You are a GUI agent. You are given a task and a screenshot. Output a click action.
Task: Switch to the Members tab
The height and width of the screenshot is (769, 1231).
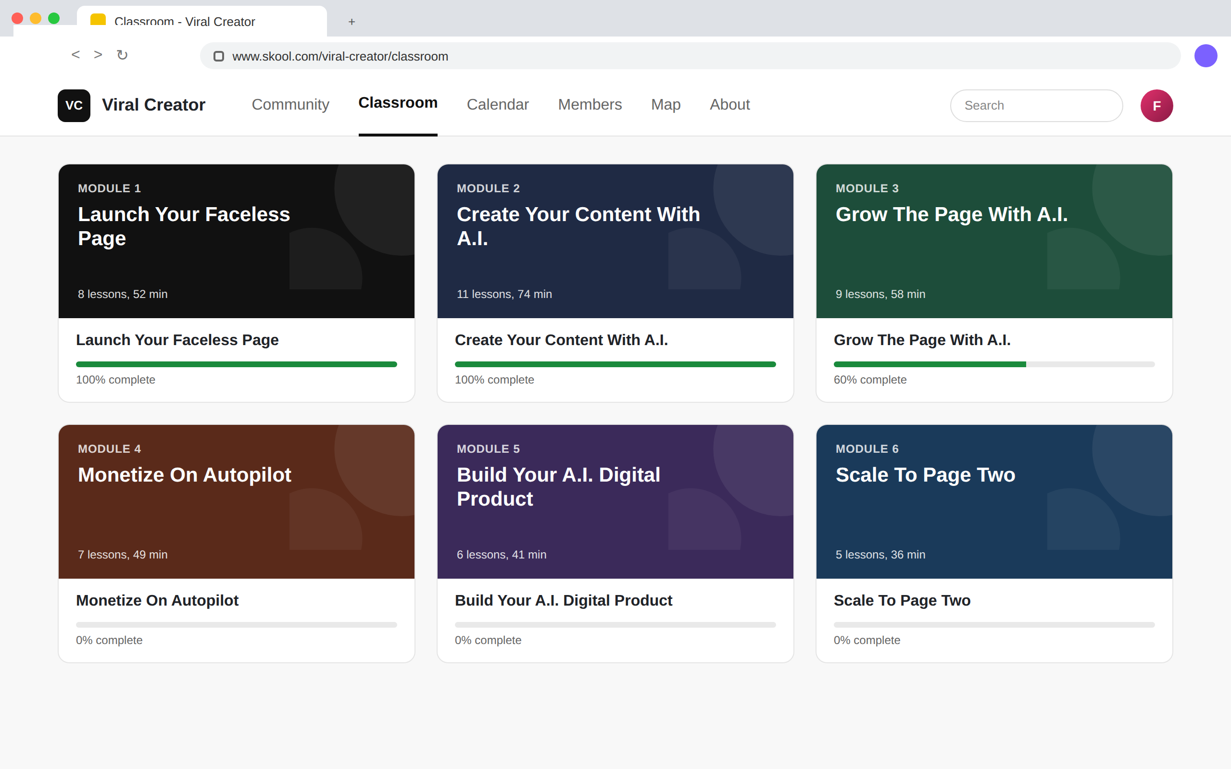point(590,104)
